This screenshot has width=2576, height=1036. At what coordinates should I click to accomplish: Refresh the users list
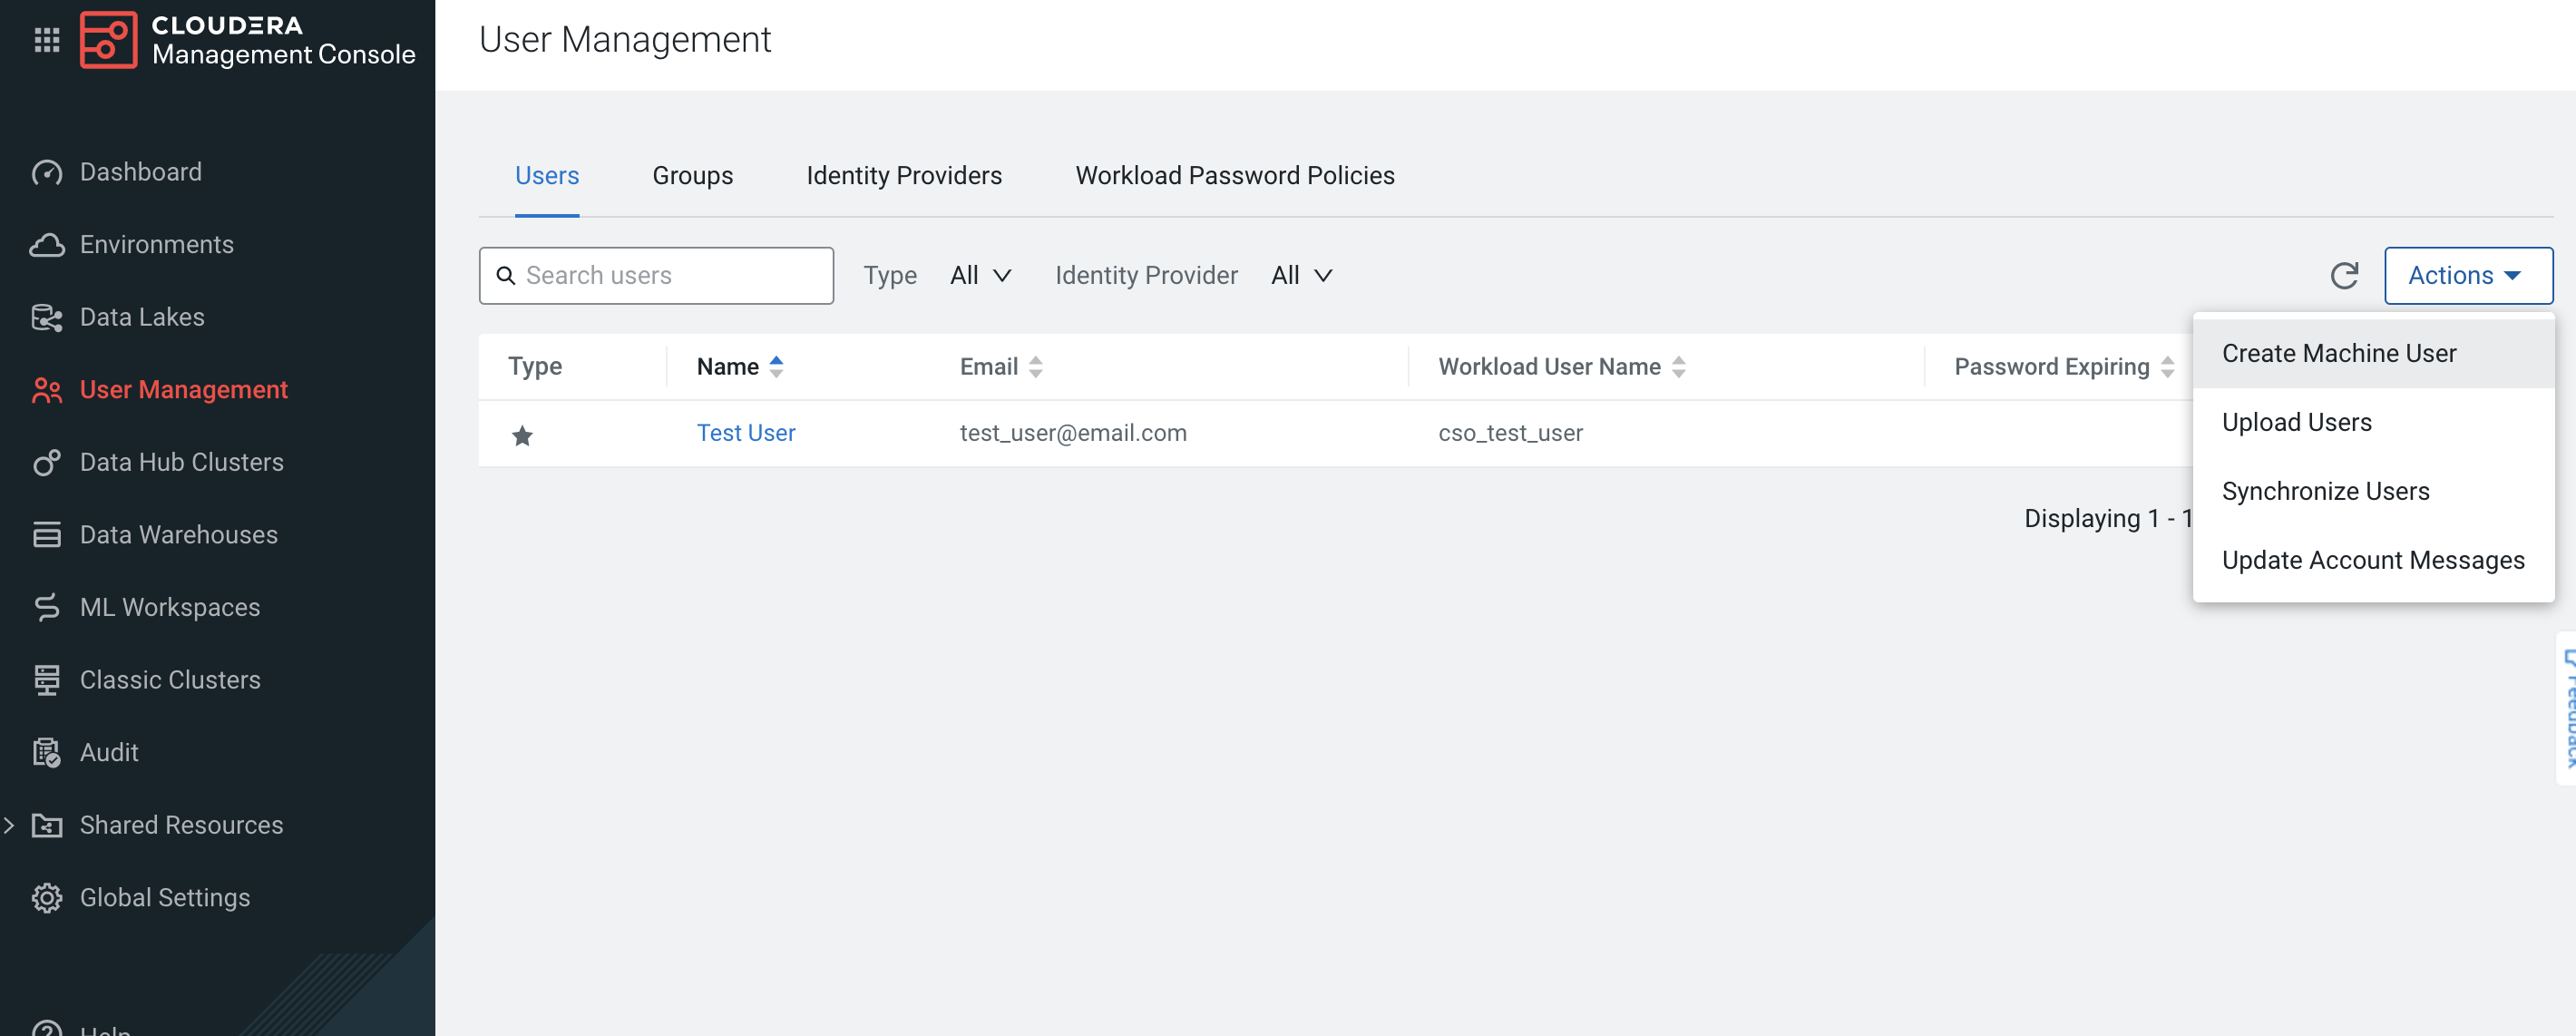click(x=2344, y=275)
